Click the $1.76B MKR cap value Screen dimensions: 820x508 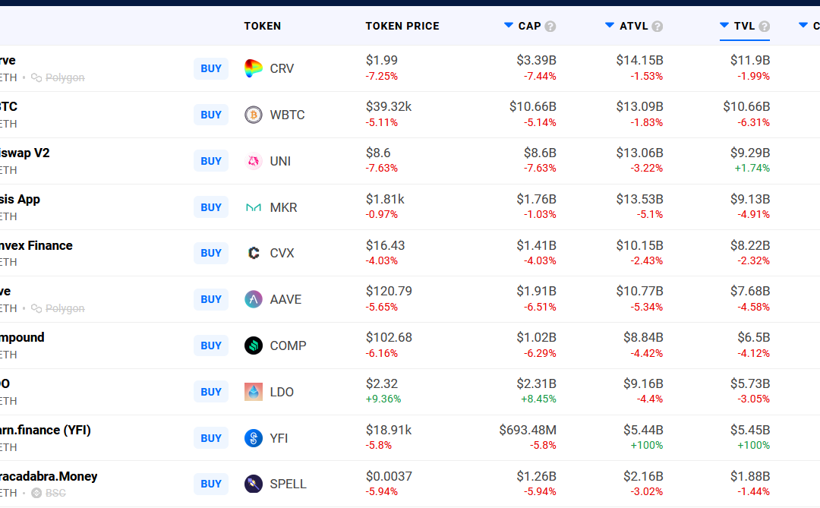[537, 200]
